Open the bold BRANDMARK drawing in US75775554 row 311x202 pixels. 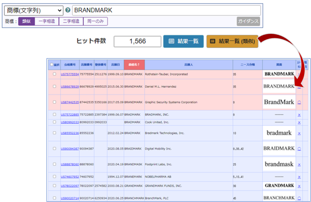(279, 74)
